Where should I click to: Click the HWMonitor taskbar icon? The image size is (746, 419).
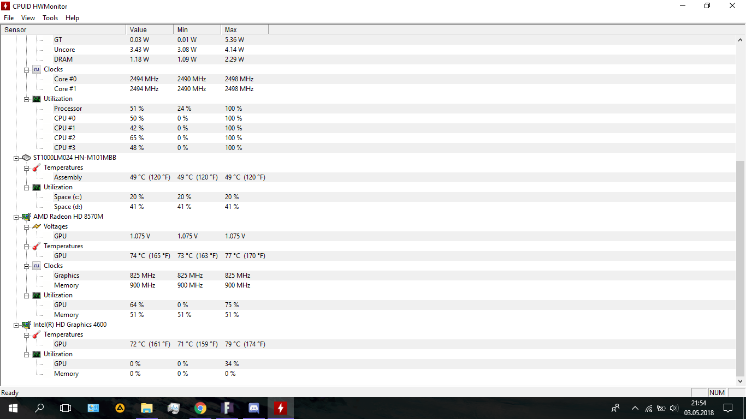coord(281,408)
